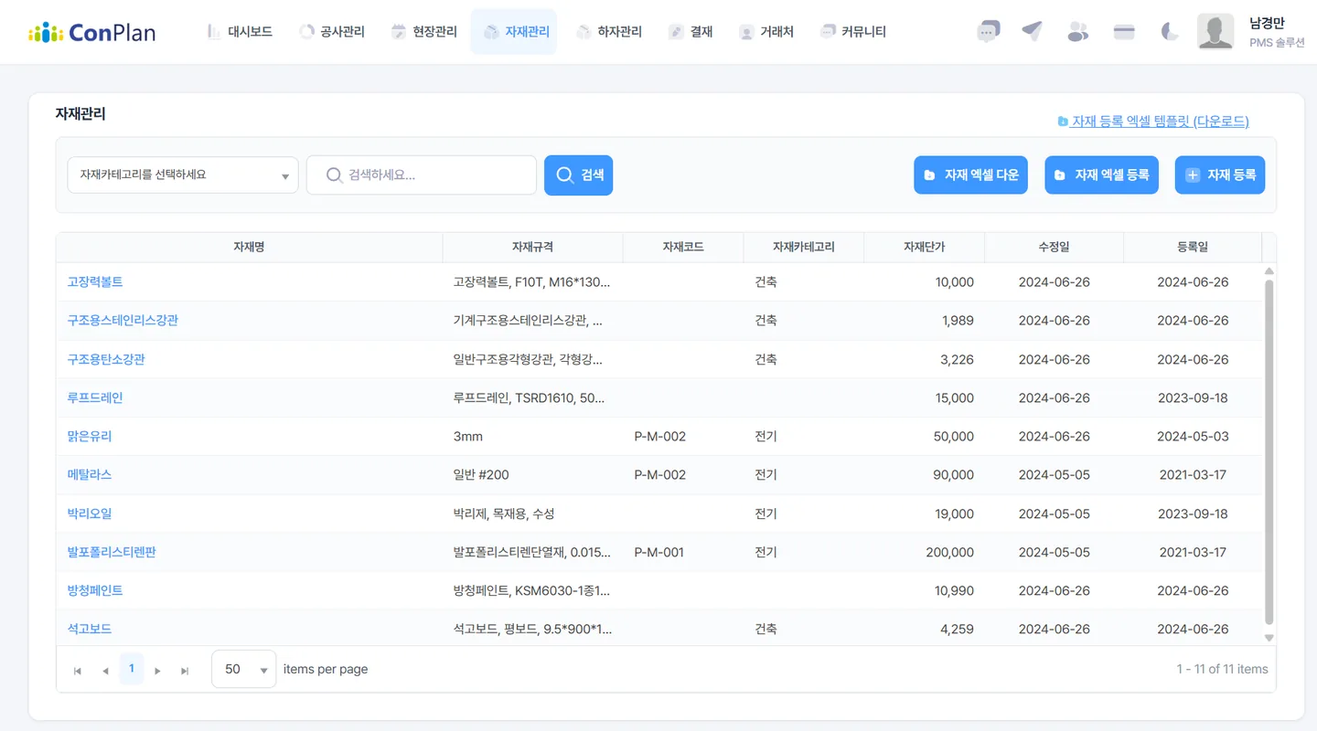The image size is (1317, 731).
Task: Click the user profile avatar
Action: click(1215, 32)
